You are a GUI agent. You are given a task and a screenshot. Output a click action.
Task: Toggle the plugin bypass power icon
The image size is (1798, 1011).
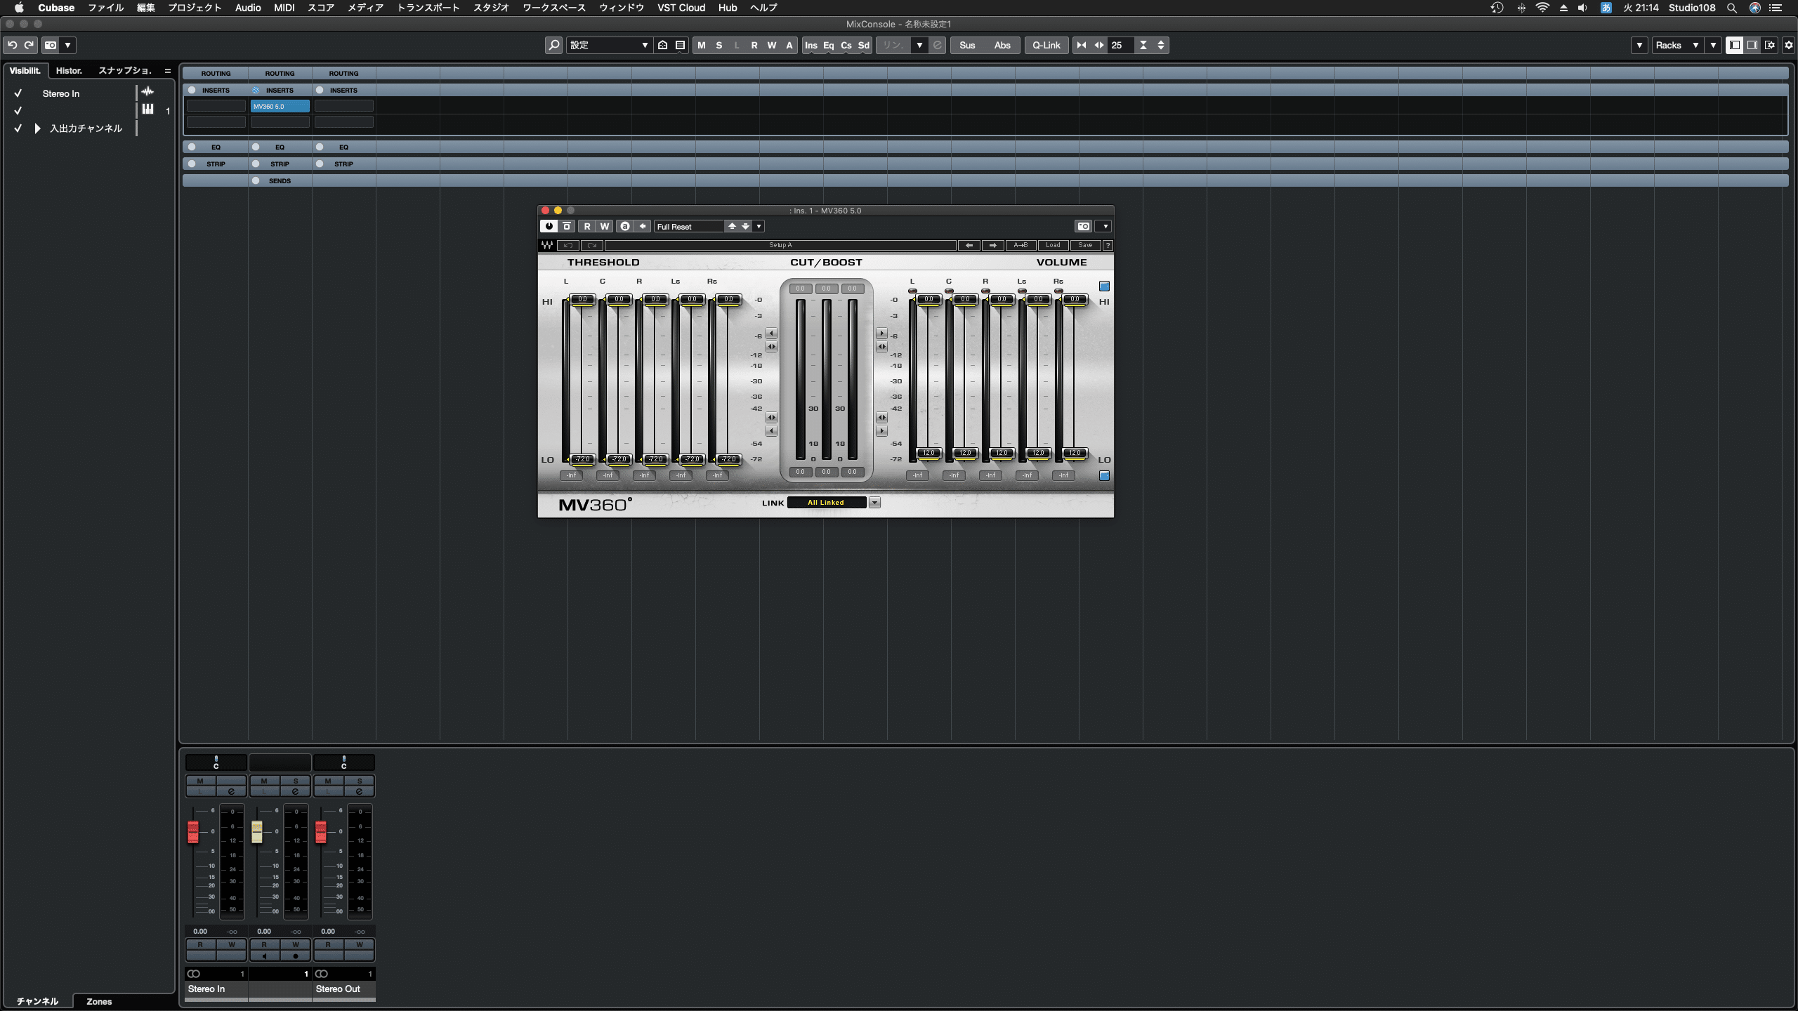click(x=549, y=226)
